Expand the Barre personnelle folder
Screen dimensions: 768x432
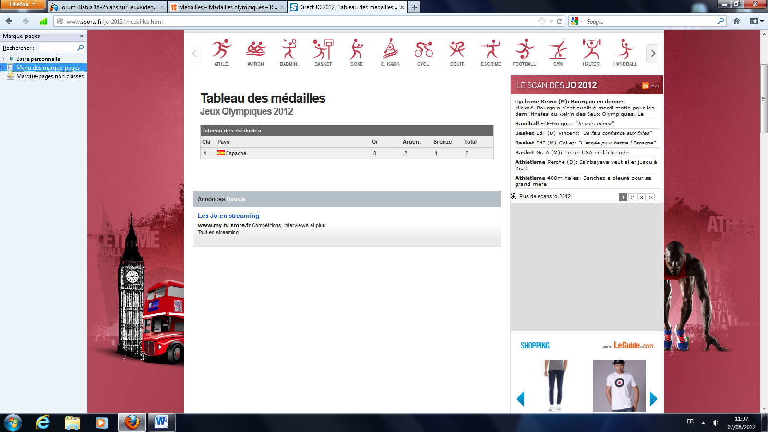(x=3, y=59)
